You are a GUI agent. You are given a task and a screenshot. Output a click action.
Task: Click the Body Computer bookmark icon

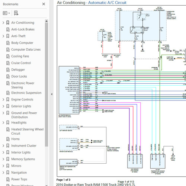coord(8,43)
